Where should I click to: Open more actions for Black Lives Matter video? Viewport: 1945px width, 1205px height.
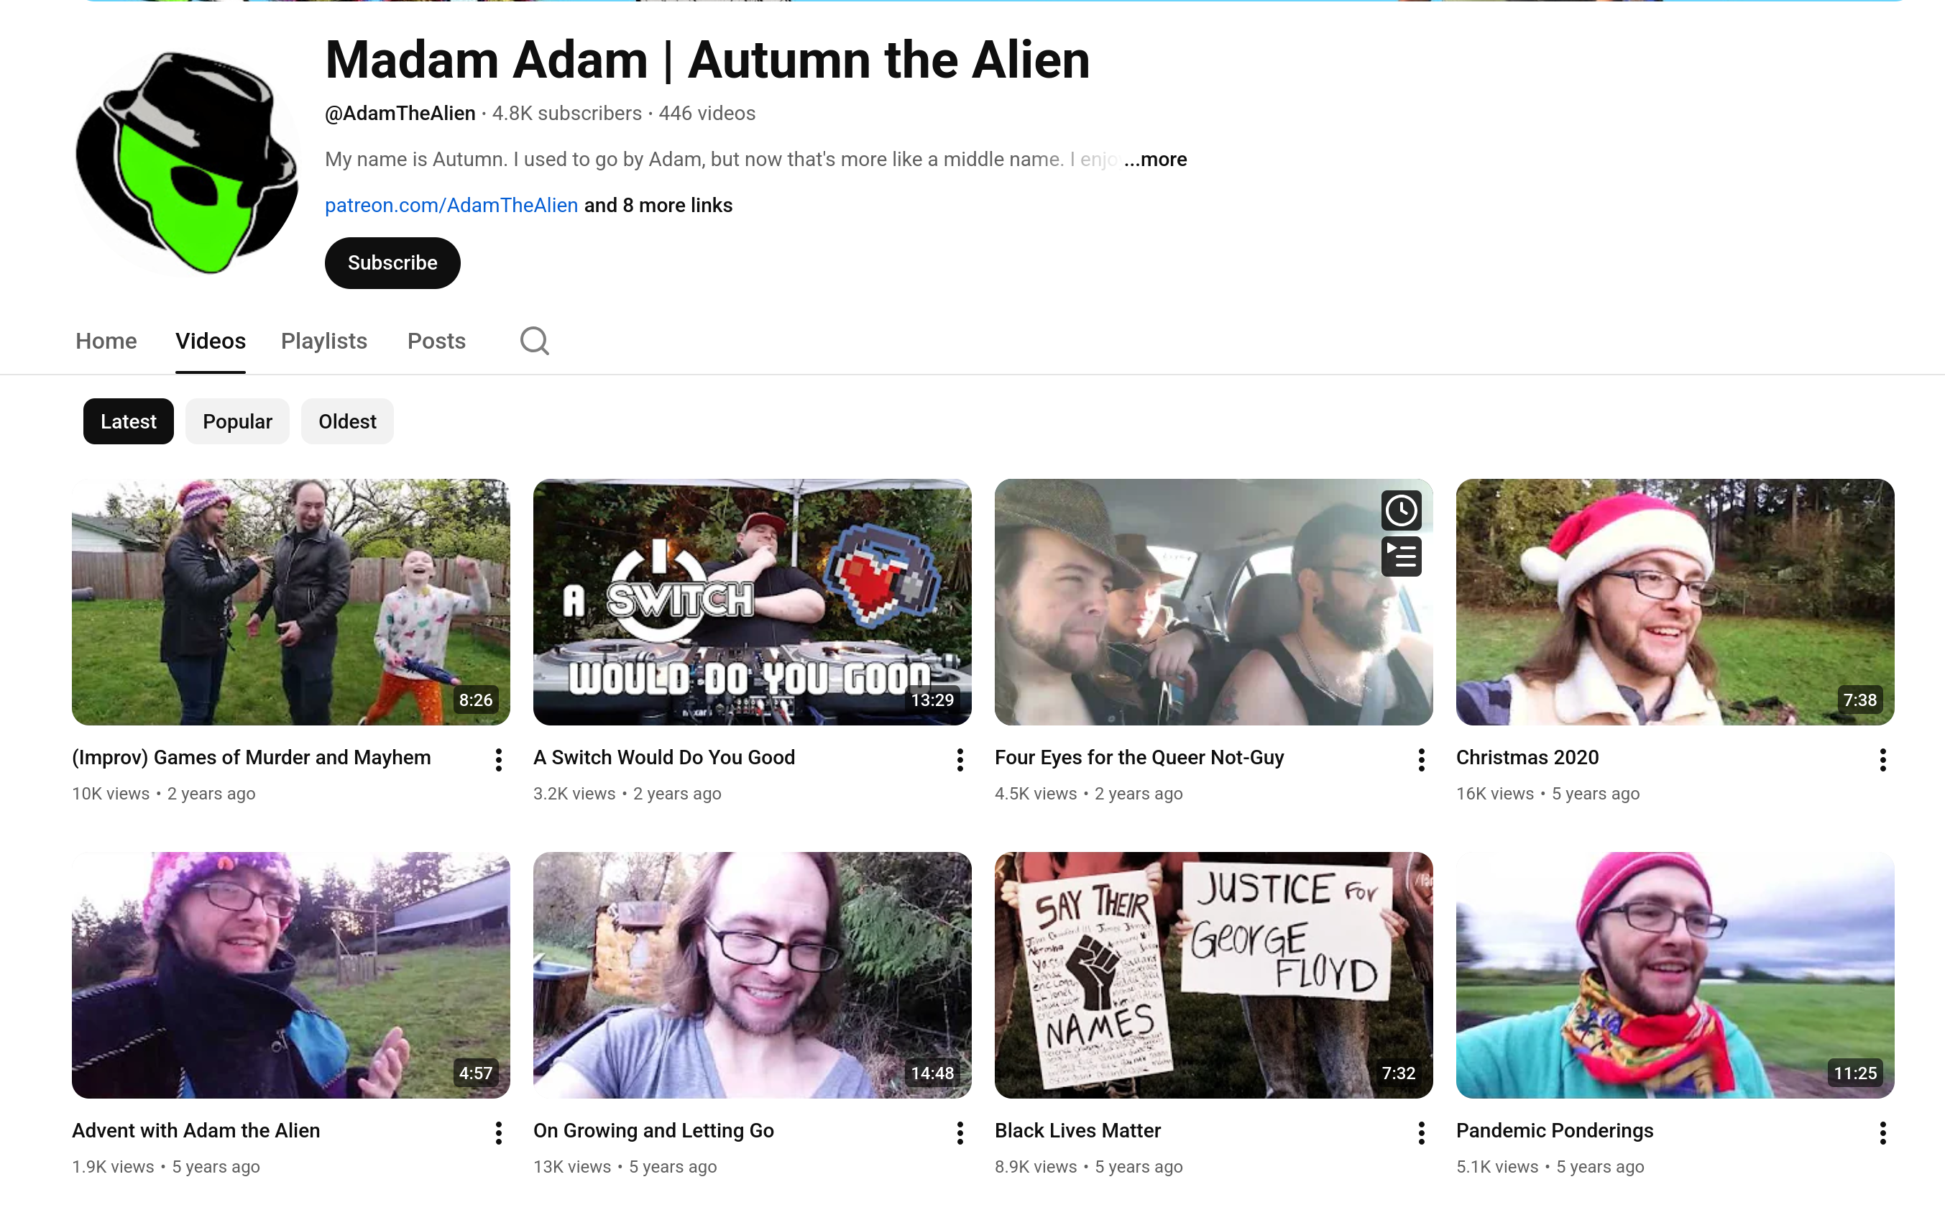(x=1422, y=1132)
